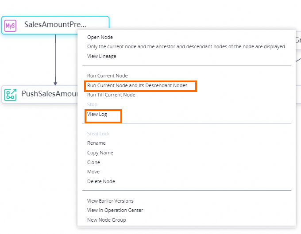
Task: Select the SalesAmountPre node label
Action: [55, 25]
